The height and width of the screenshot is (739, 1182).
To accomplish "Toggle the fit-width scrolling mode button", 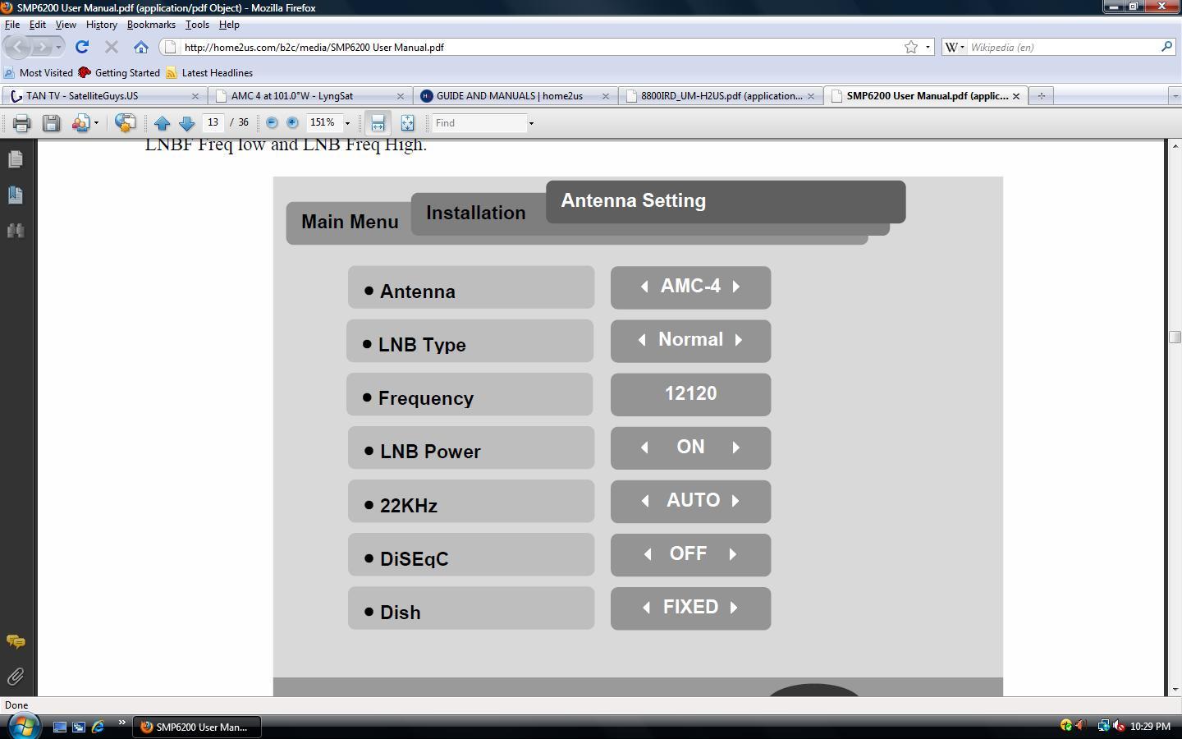I will point(378,123).
